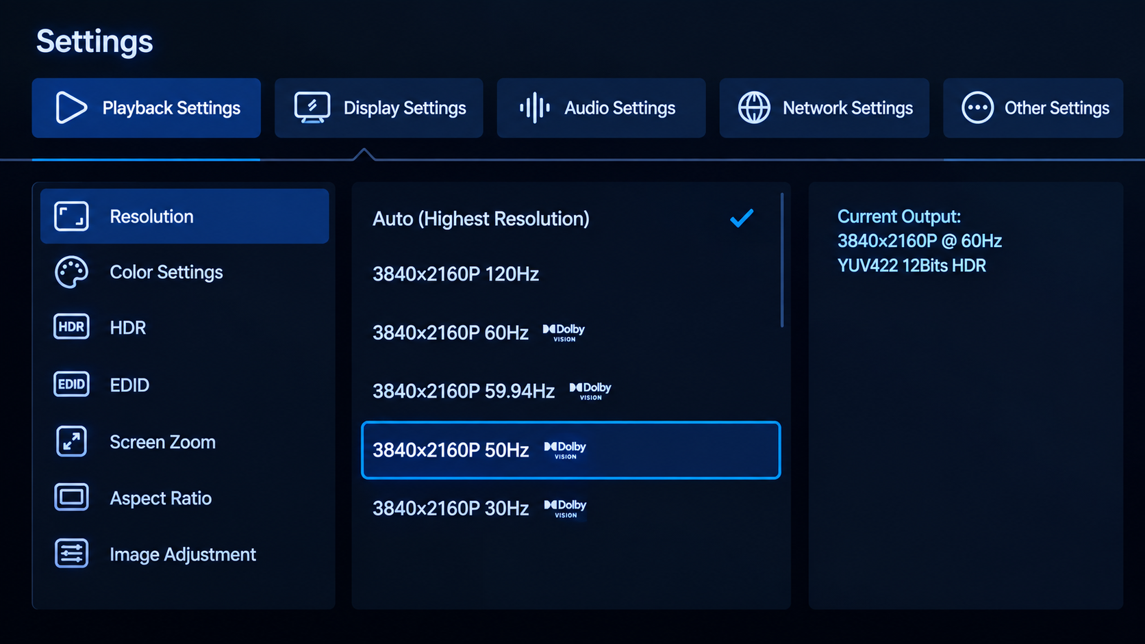The width and height of the screenshot is (1145, 644).
Task: Click the Playback Settings play icon
Action: click(71, 107)
